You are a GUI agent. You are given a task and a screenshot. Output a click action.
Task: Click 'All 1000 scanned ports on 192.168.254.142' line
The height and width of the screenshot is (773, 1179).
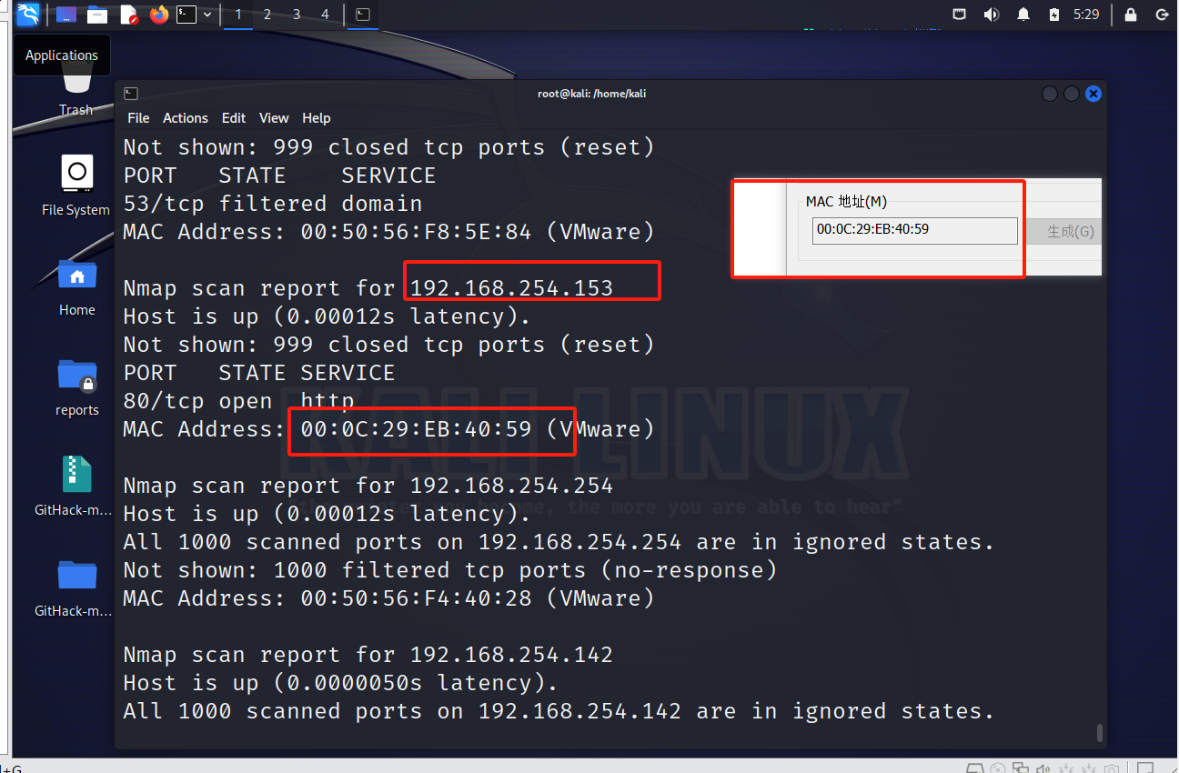point(559,711)
